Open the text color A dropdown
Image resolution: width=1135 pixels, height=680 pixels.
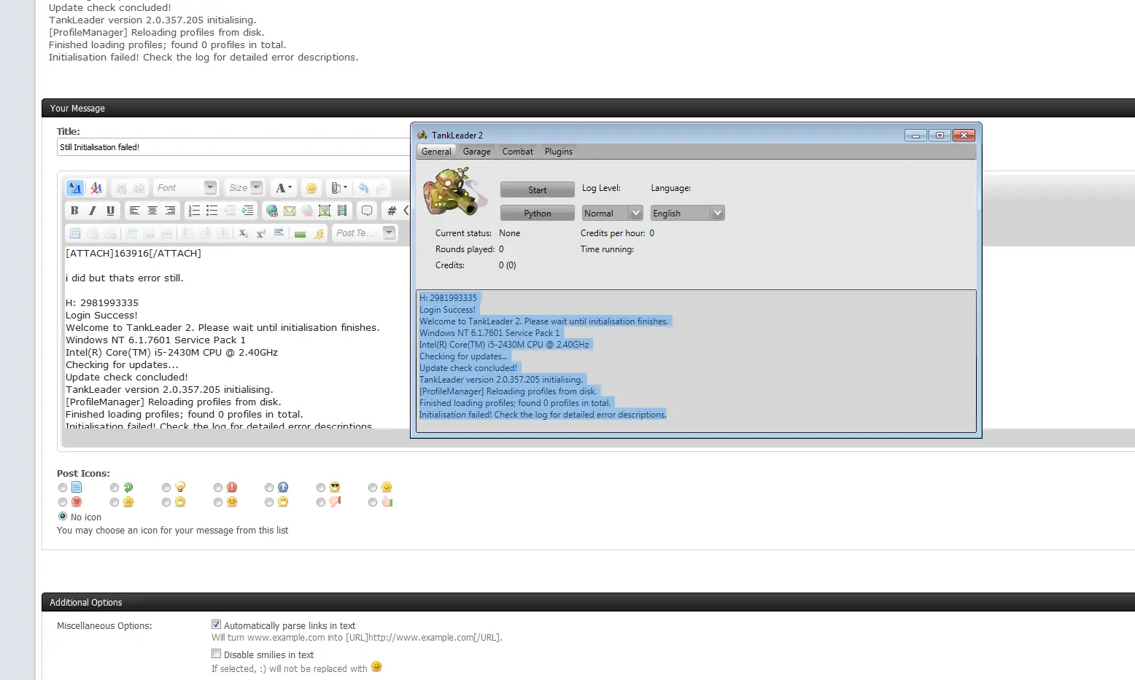[x=283, y=188]
